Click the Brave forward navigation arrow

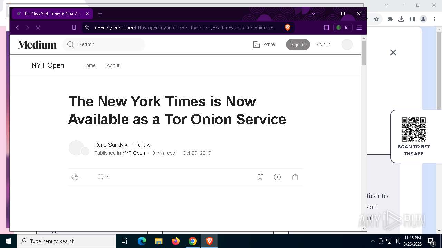pos(28,28)
